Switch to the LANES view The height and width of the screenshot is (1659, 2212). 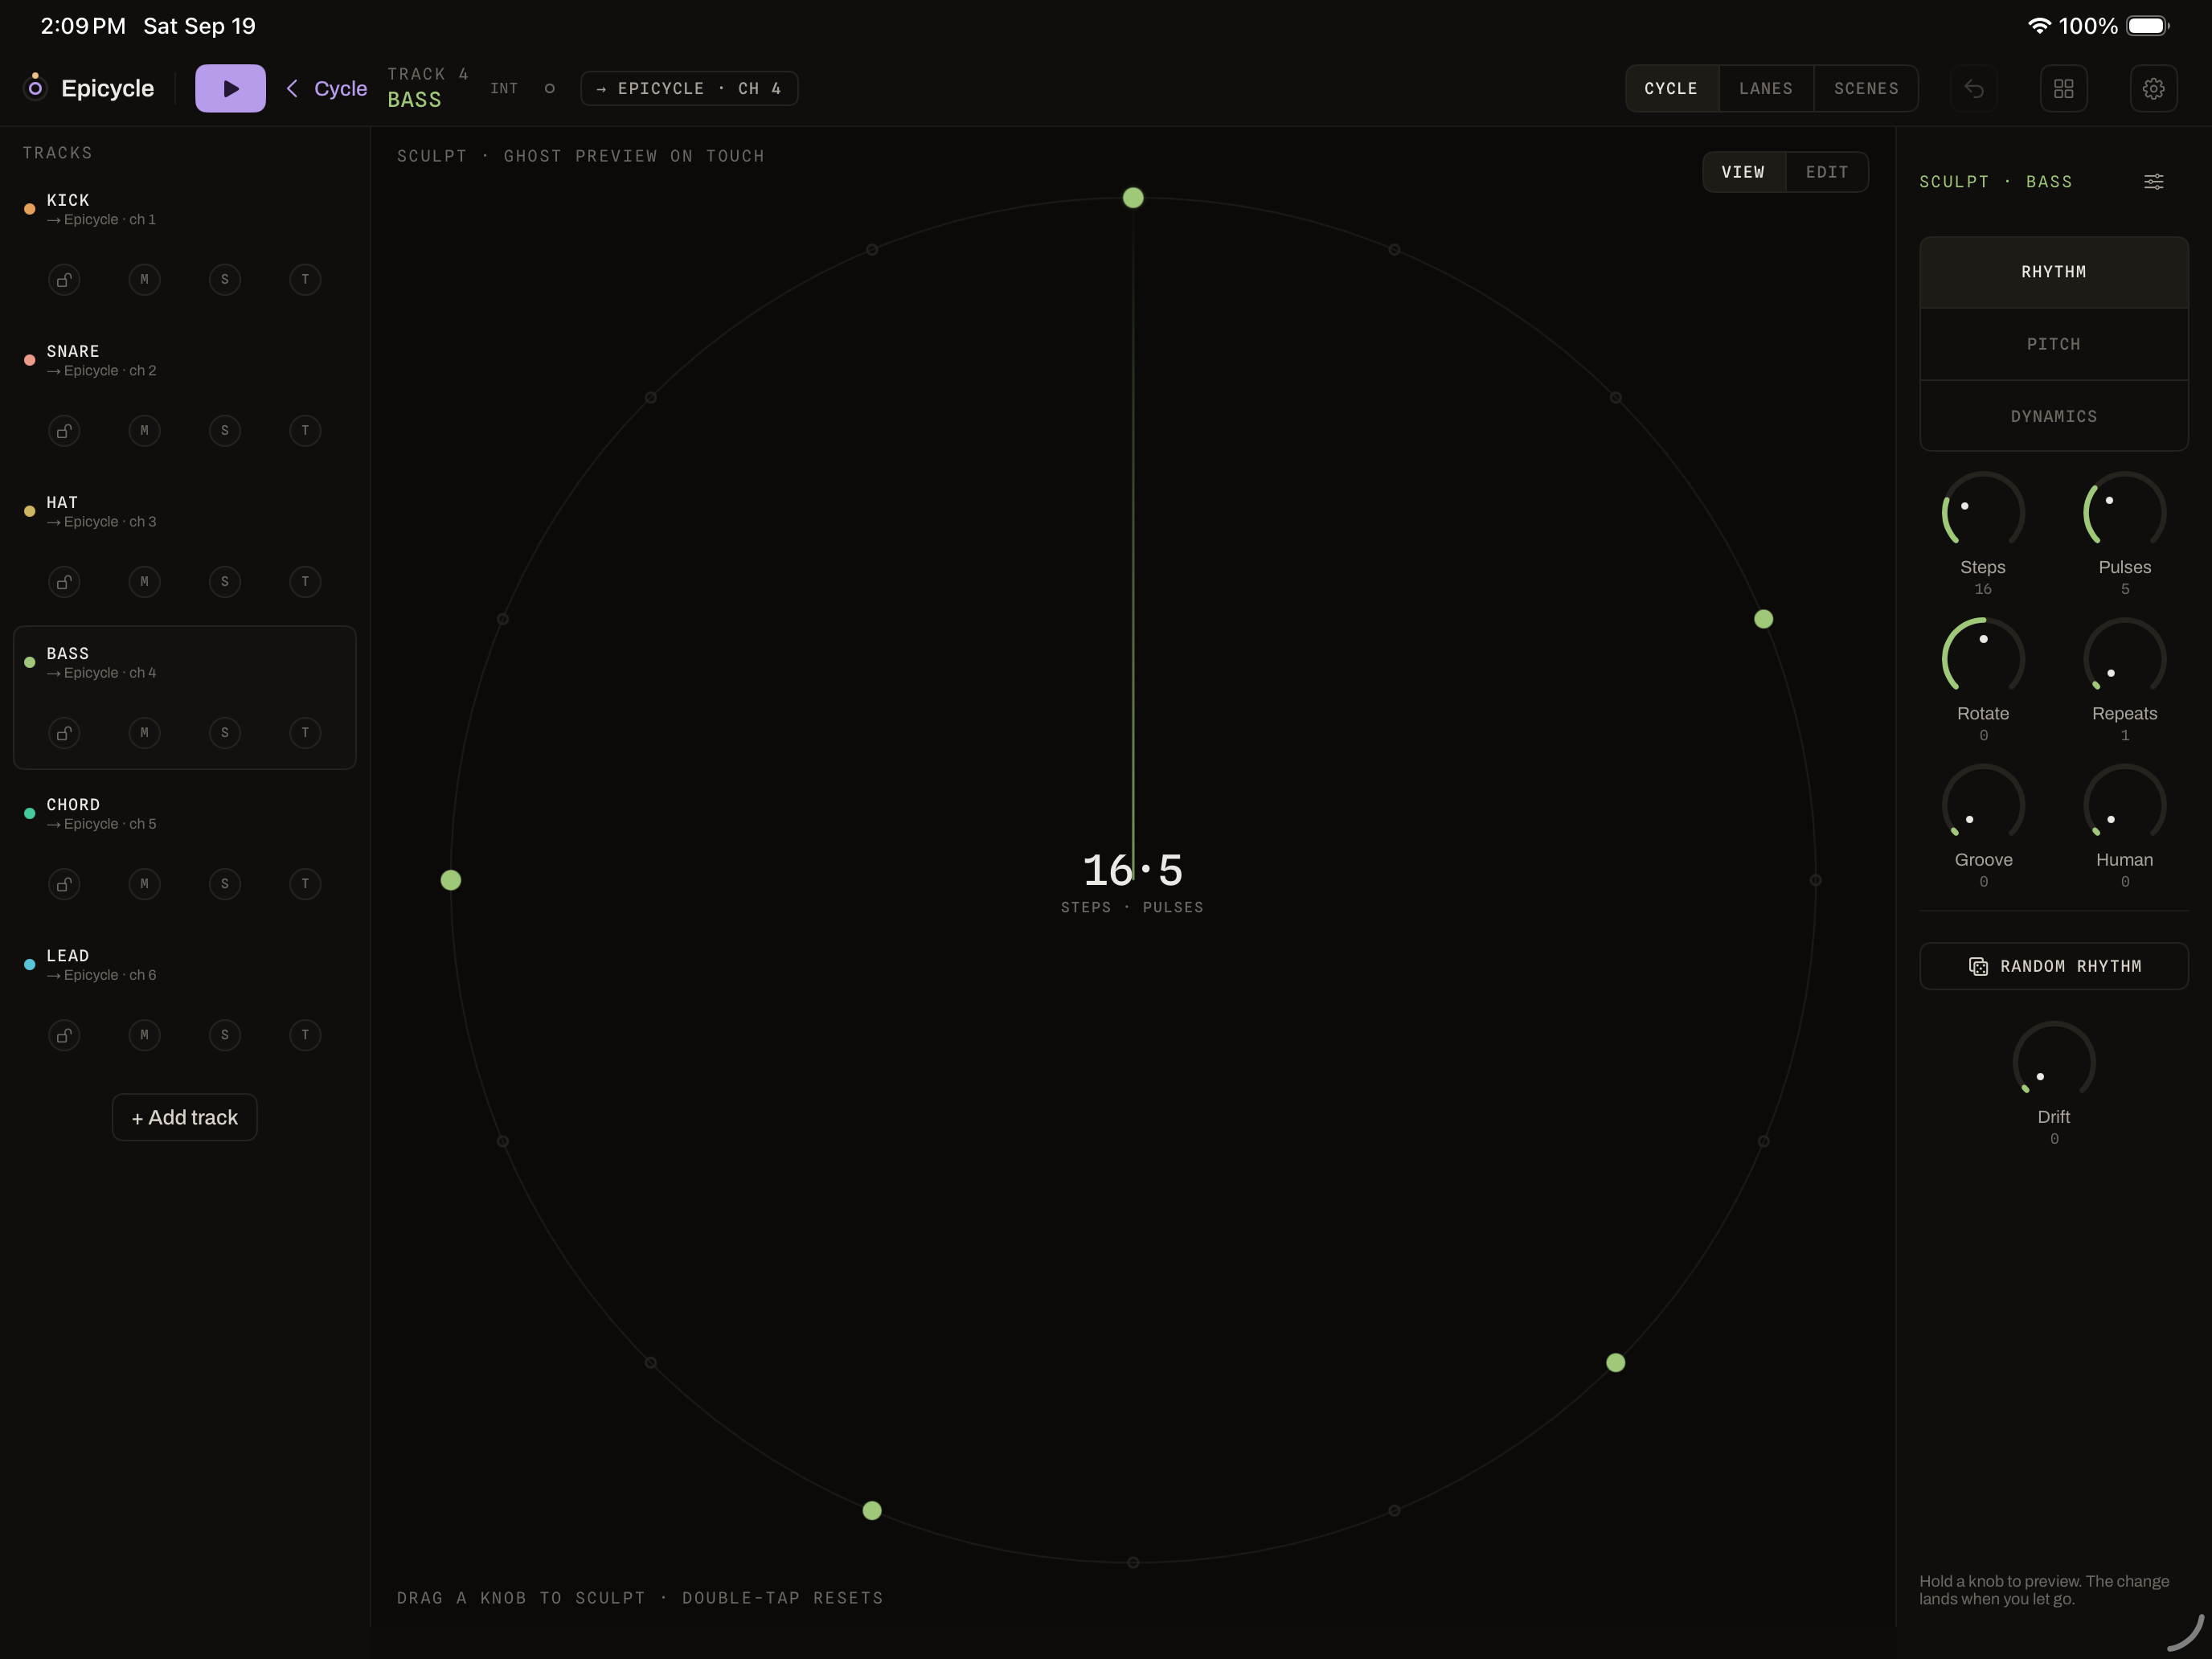pyautogui.click(x=1766, y=88)
